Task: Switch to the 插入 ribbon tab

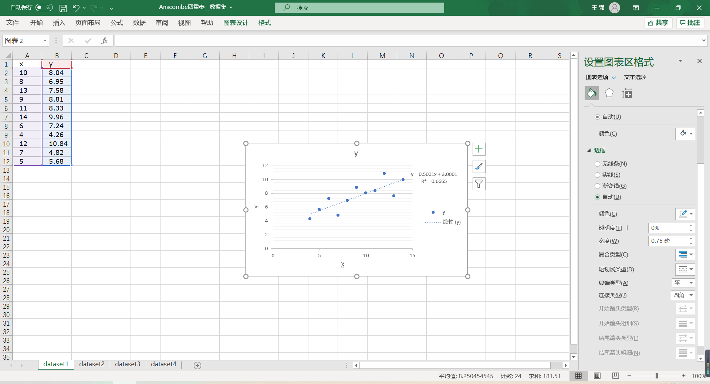Action: click(x=59, y=23)
